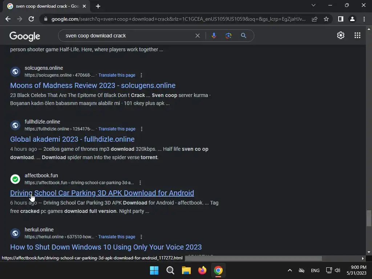
Task: Switch to Chrome in the taskbar
Action: (x=218, y=270)
